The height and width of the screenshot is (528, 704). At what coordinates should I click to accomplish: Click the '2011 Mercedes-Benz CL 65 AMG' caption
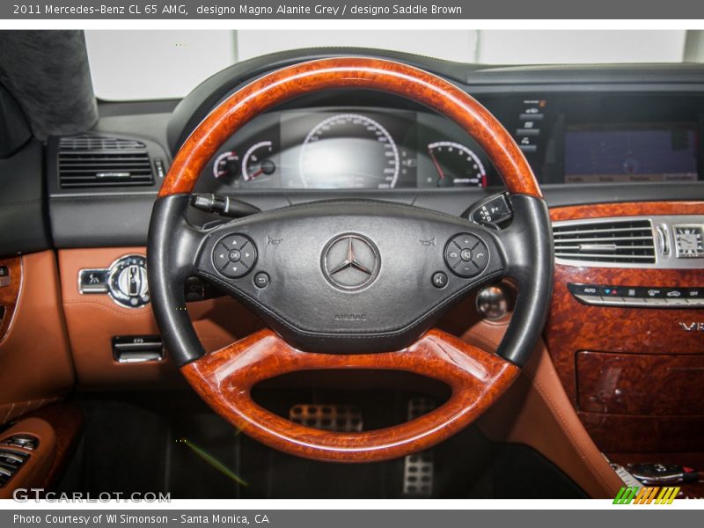click(100, 10)
